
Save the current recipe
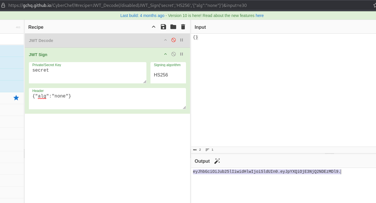click(163, 27)
